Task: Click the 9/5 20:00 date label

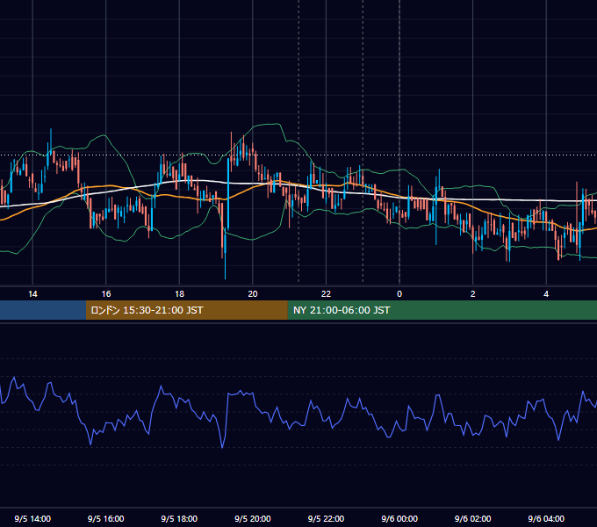Action: coord(253,518)
